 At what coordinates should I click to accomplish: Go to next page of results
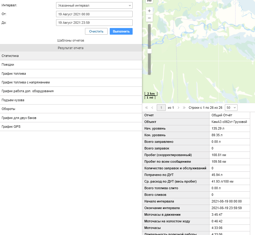pyautogui.click(x=178, y=108)
